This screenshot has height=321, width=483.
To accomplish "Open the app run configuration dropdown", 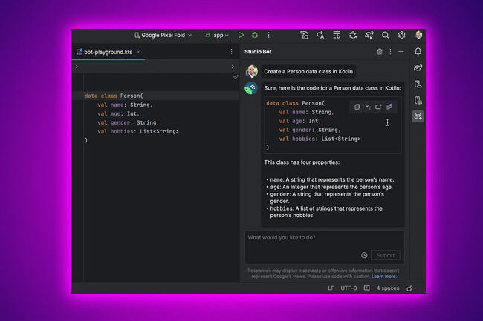I will click(218, 35).
